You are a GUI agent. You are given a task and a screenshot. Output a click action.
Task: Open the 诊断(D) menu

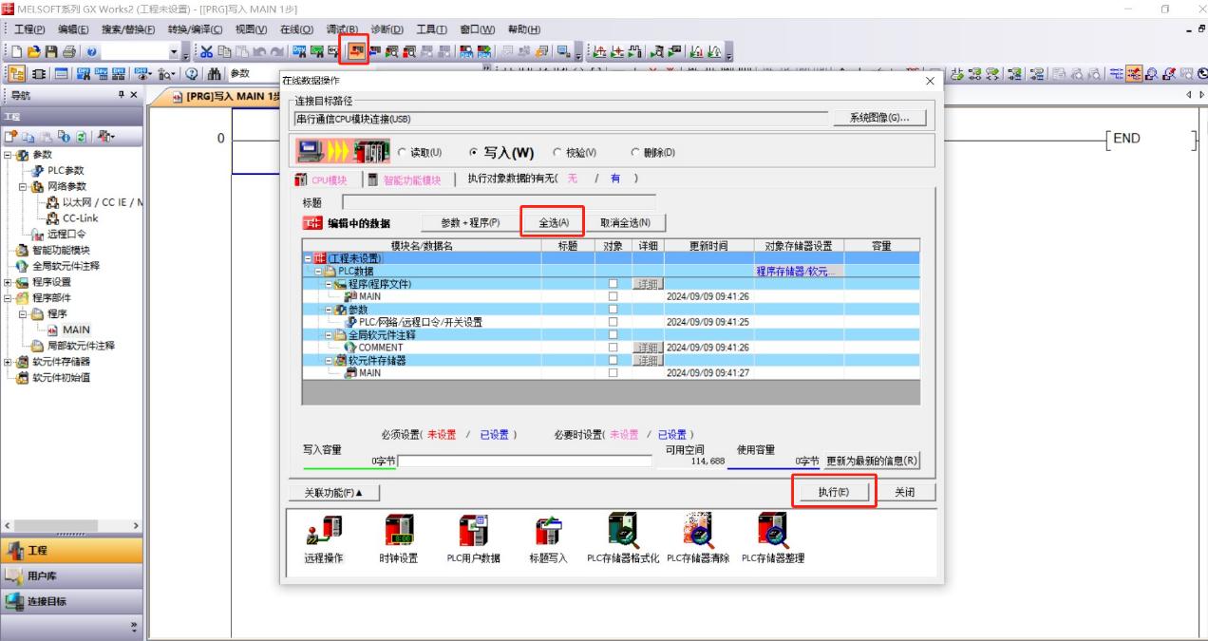point(387,29)
